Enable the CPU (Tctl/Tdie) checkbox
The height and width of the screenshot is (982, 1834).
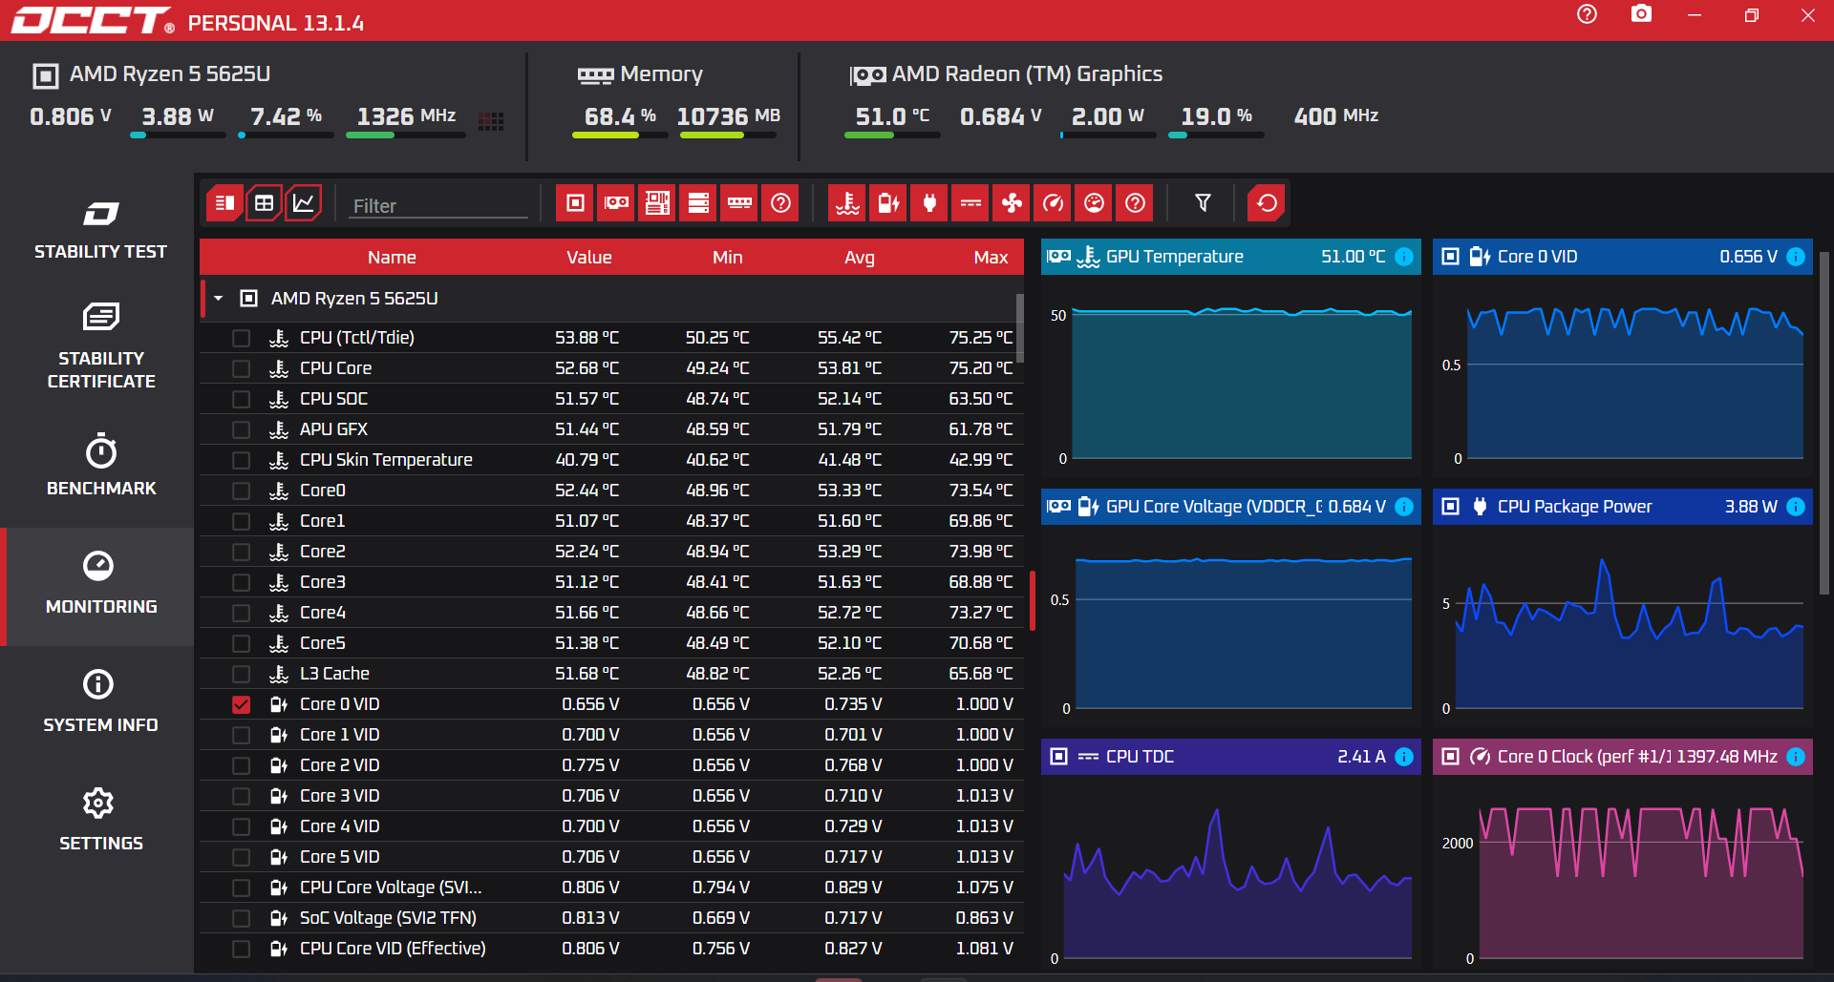[241, 338]
